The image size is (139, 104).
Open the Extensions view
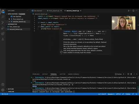pyautogui.click(x=3, y=34)
